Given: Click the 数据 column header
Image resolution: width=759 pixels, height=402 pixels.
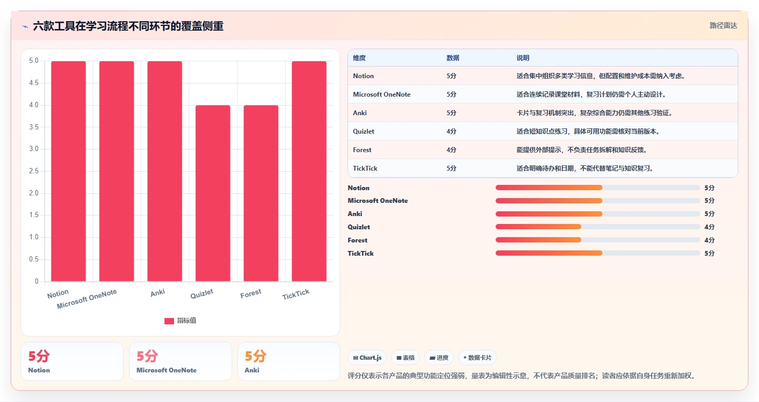Looking at the screenshot, I should tap(453, 58).
